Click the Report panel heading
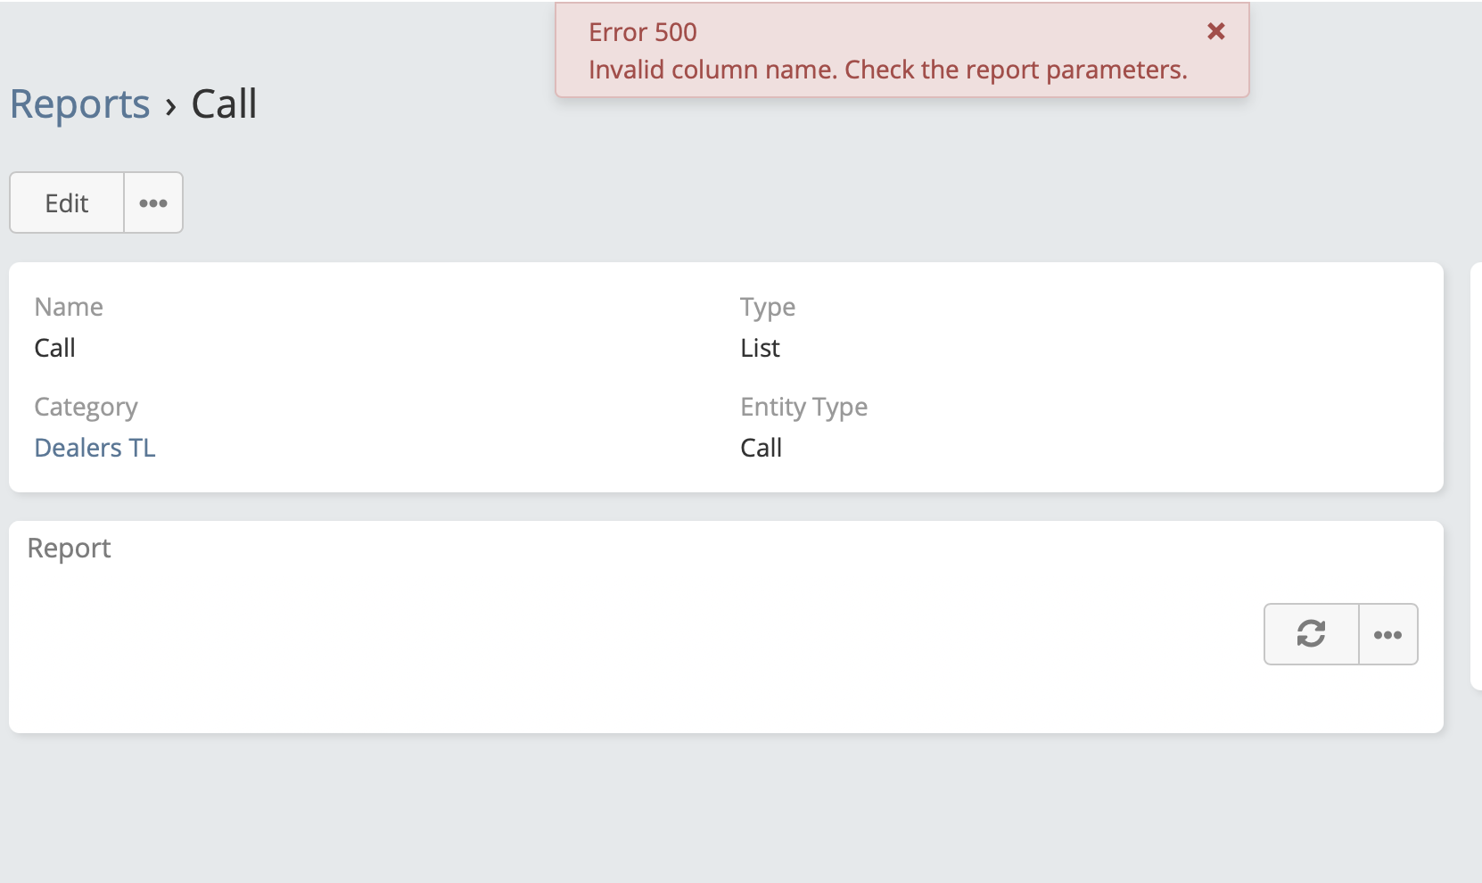Image resolution: width=1482 pixels, height=883 pixels. coord(69,548)
